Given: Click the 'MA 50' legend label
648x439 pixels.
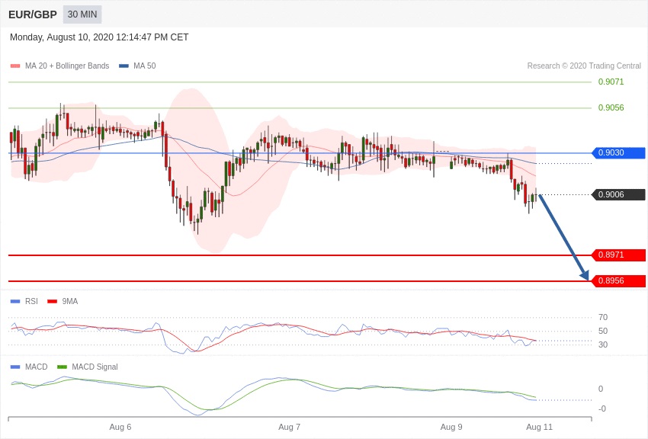Looking at the screenshot, I should tap(145, 66).
